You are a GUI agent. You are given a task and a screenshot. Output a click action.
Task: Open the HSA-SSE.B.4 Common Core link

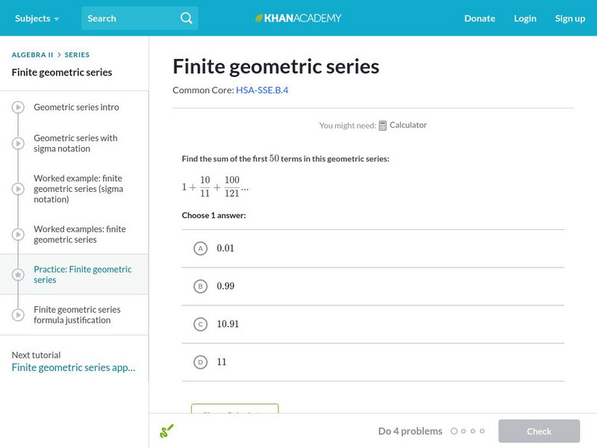[262, 90]
